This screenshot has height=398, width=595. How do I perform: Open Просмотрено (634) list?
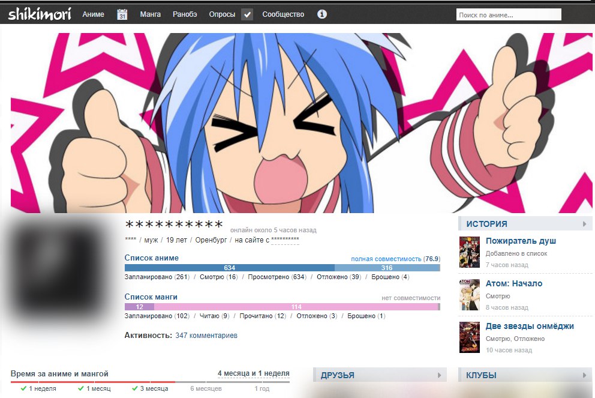(x=277, y=277)
